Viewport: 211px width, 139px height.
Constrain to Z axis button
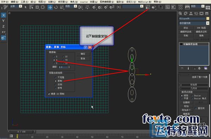pos(4,26)
